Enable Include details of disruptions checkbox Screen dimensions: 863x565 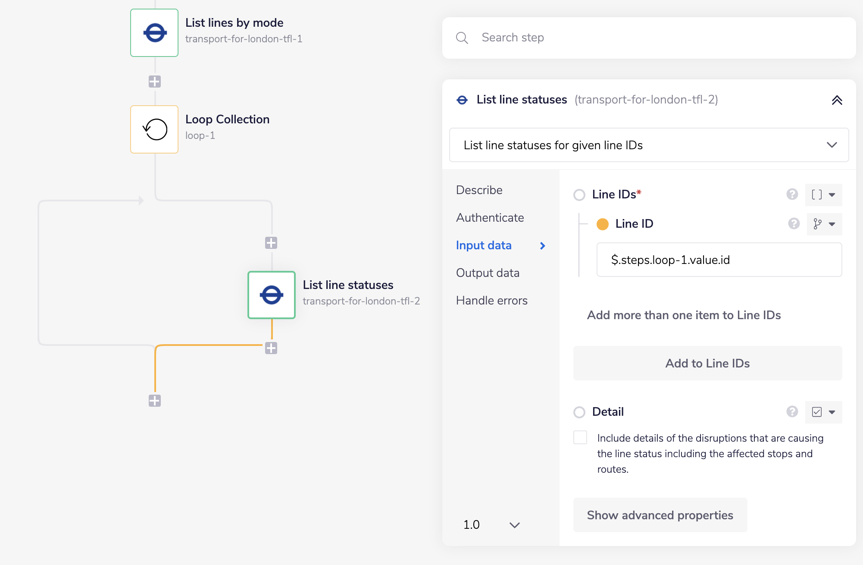pyautogui.click(x=580, y=437)
